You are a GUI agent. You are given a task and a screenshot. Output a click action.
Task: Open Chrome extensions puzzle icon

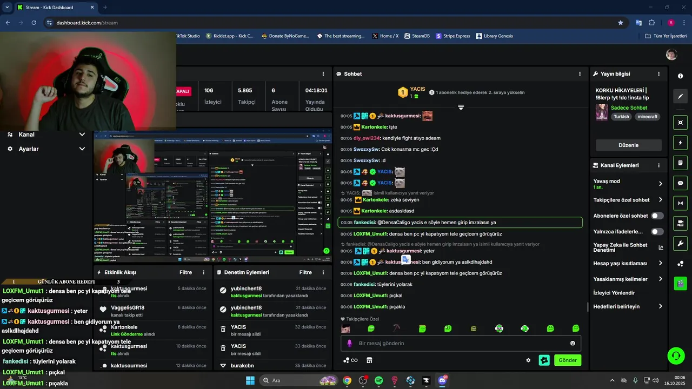coord(651,23)
